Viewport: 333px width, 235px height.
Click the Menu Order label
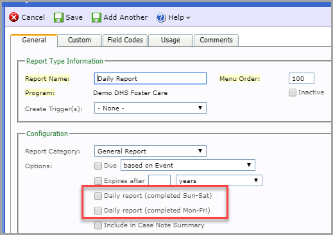pyautogui.click(x=240, y=79)
